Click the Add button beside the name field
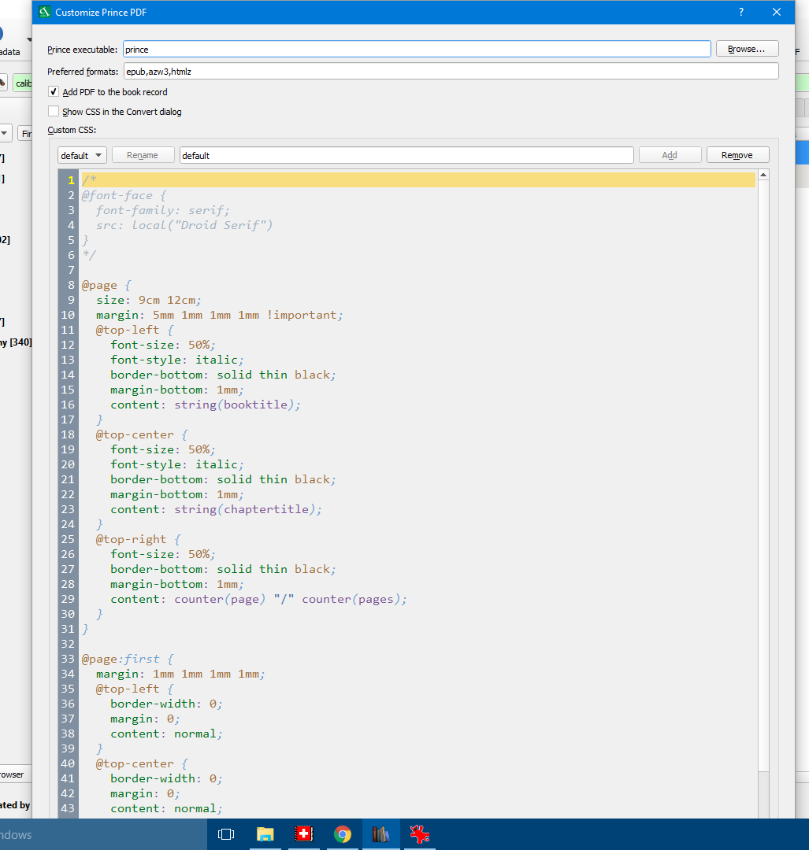809x850 pixels. (x=670, y=155)
